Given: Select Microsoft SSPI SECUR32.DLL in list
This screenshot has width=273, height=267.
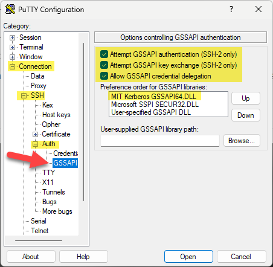Looking at the screenshot, I should pyautogui.click(x=155, y=105).
